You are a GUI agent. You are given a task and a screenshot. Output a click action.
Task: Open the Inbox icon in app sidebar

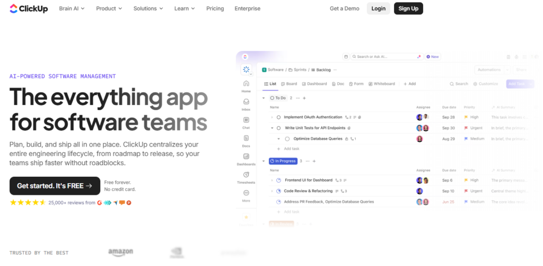pos(246,101)
